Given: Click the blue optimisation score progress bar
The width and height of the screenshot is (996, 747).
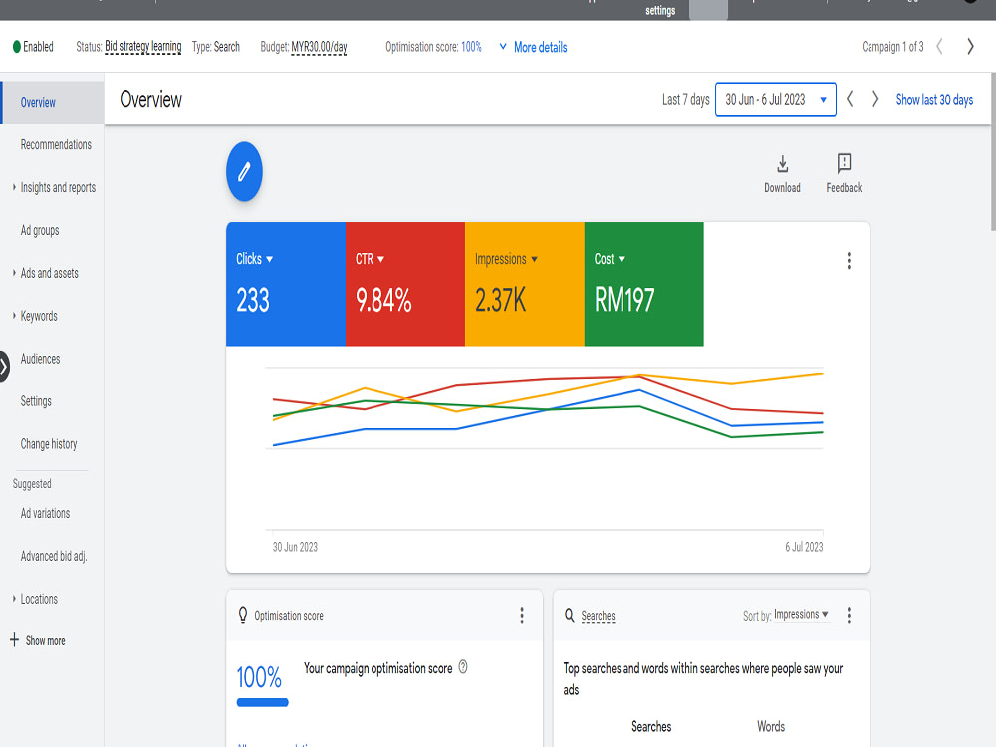Looking at the screenshot, I should click(262, 702).
